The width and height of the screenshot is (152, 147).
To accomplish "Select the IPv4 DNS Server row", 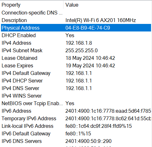I will (76, 88).
